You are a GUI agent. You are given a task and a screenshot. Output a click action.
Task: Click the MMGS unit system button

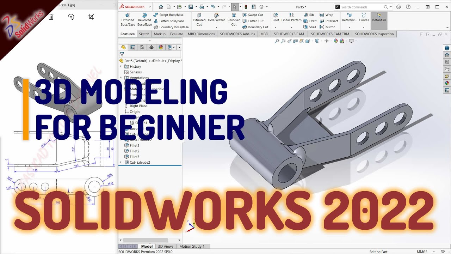point(422,252)
